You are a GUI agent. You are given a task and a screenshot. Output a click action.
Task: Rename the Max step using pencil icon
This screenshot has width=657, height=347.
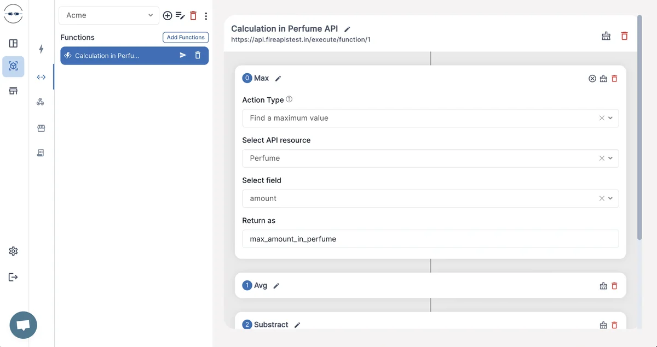[278, 79]
